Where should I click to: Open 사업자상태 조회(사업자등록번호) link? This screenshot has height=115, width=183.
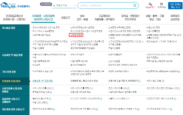(x=123, y=92)
